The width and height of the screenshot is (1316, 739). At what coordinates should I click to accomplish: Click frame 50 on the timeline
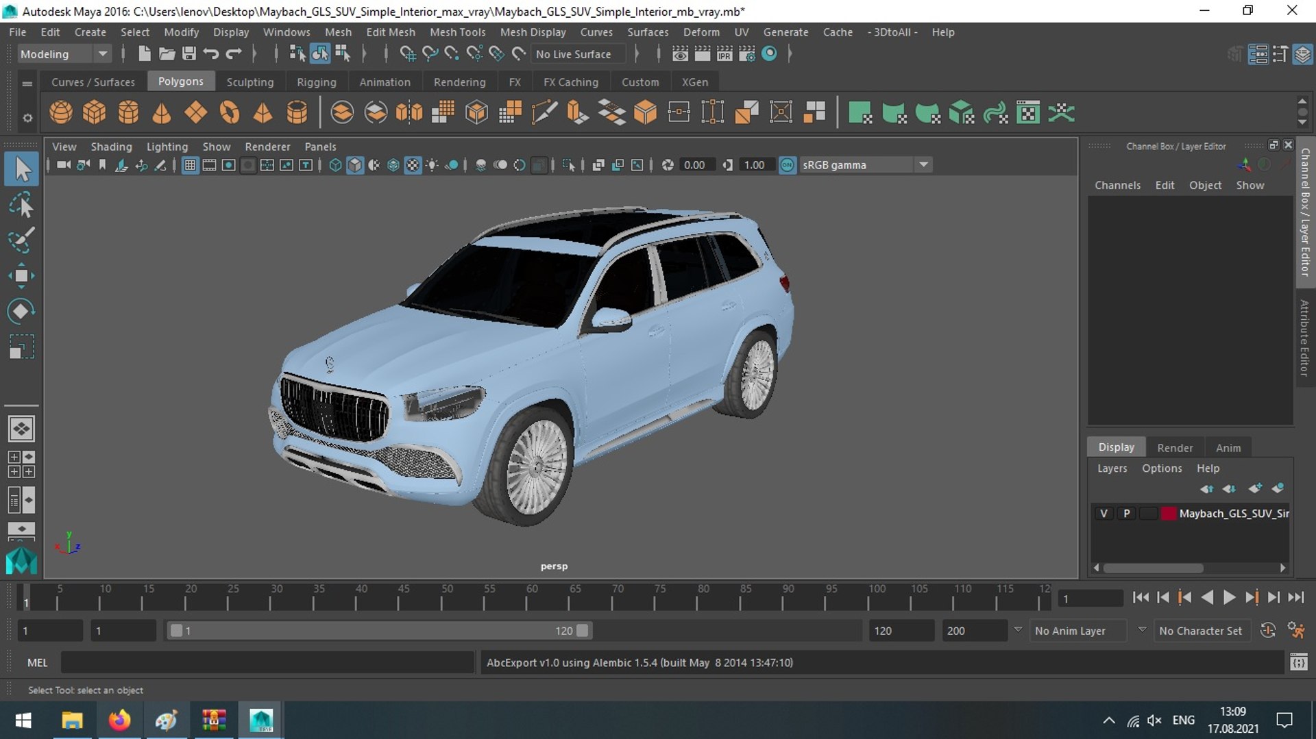[442, 597]
